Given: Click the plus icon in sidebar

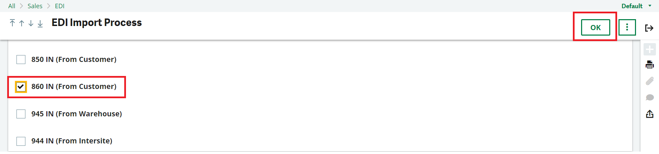Looking at the screenshot, I should coord(649,49).
